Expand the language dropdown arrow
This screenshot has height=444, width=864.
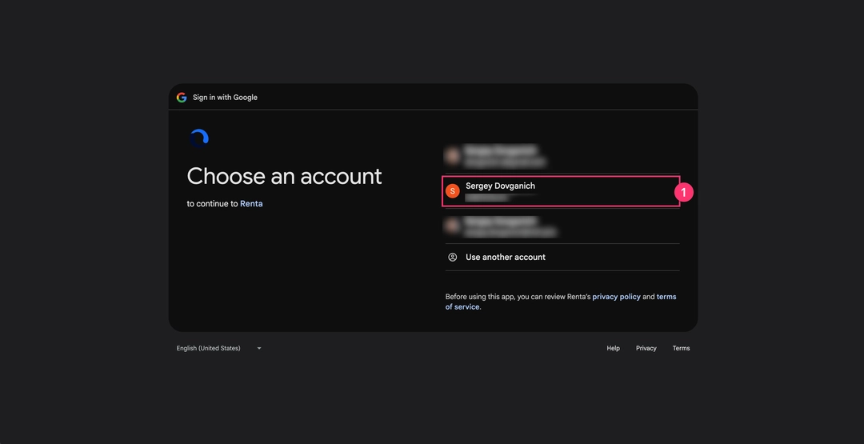(259, 349)
